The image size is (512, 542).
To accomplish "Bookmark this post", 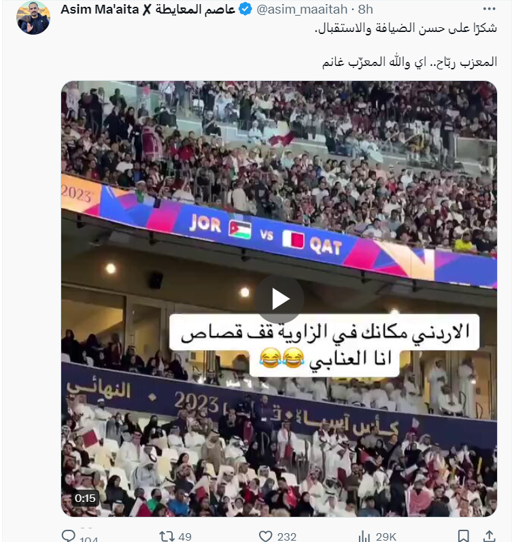I will [463, 536].
